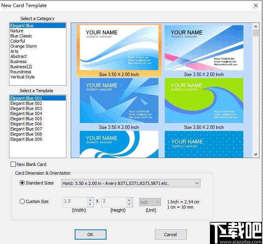Select the blue dotted pattern card thumbnail
This screenshot has height=244, width=263.
click(204, 144)
